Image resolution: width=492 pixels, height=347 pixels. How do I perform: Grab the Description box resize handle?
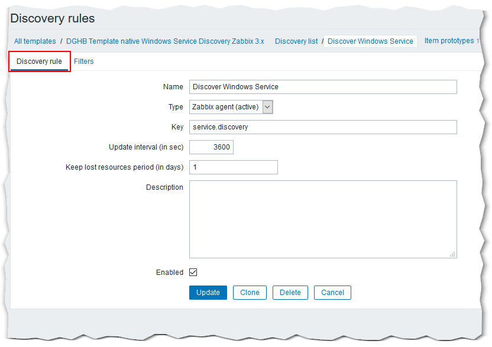pyautogui.click(x=452, y=254)
